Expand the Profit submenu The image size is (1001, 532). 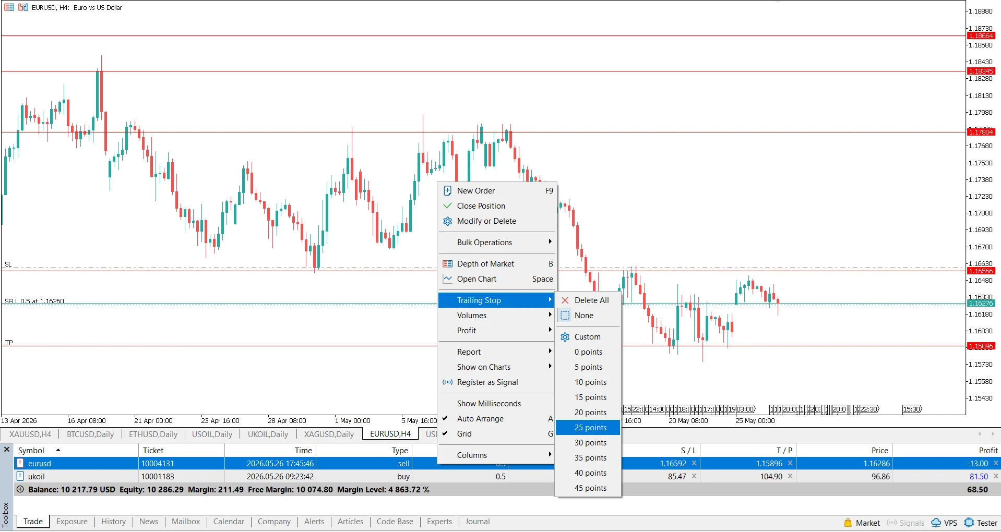coord(496,331)
